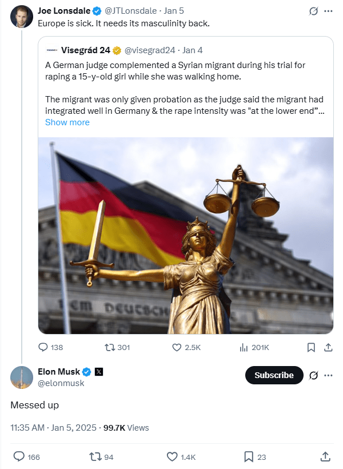Expand quoted tweet with Show more

click(x=67, y=122)
